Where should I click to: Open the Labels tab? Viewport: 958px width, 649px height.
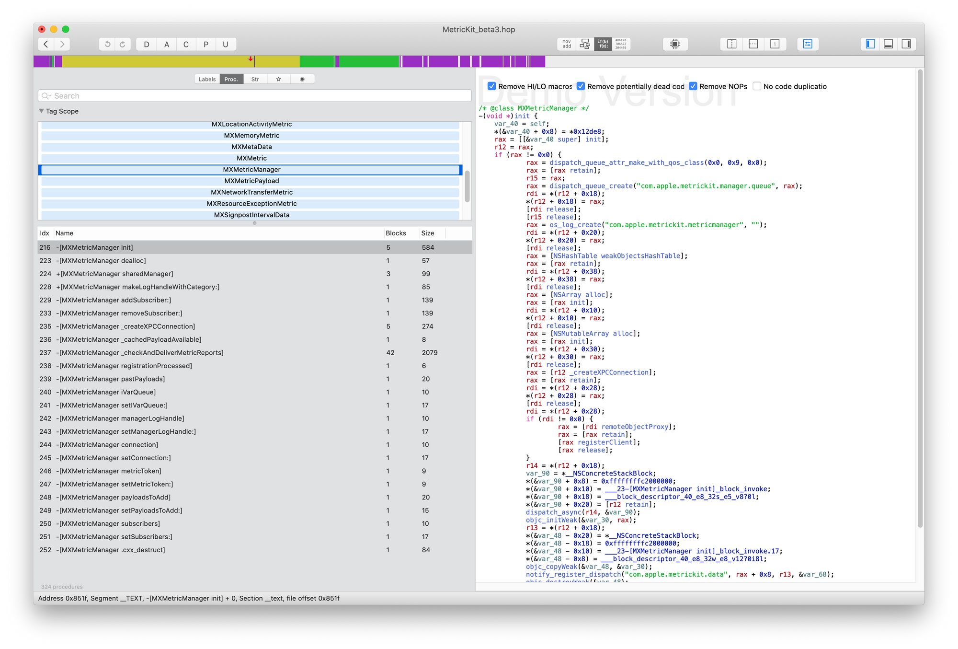(x=207, y=79)
